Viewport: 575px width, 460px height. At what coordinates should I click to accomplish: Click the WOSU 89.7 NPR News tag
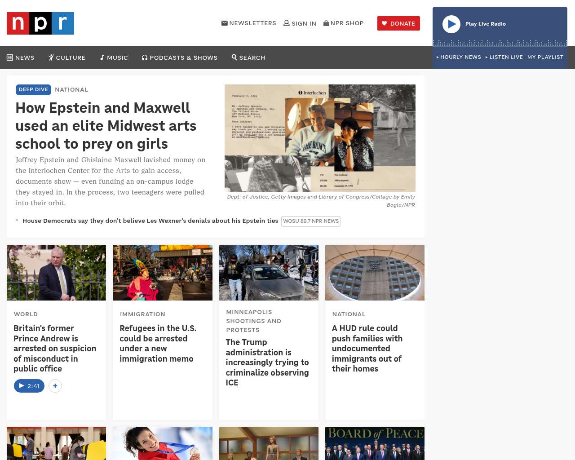(311, 221)
